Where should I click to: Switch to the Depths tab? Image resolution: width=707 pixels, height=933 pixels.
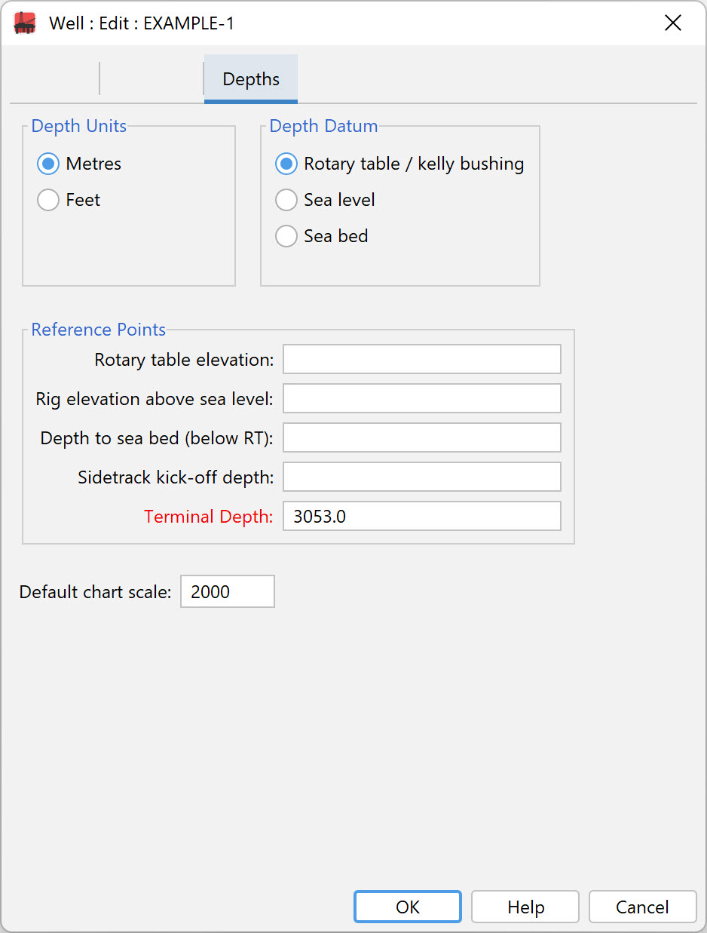tap(251, 79)
